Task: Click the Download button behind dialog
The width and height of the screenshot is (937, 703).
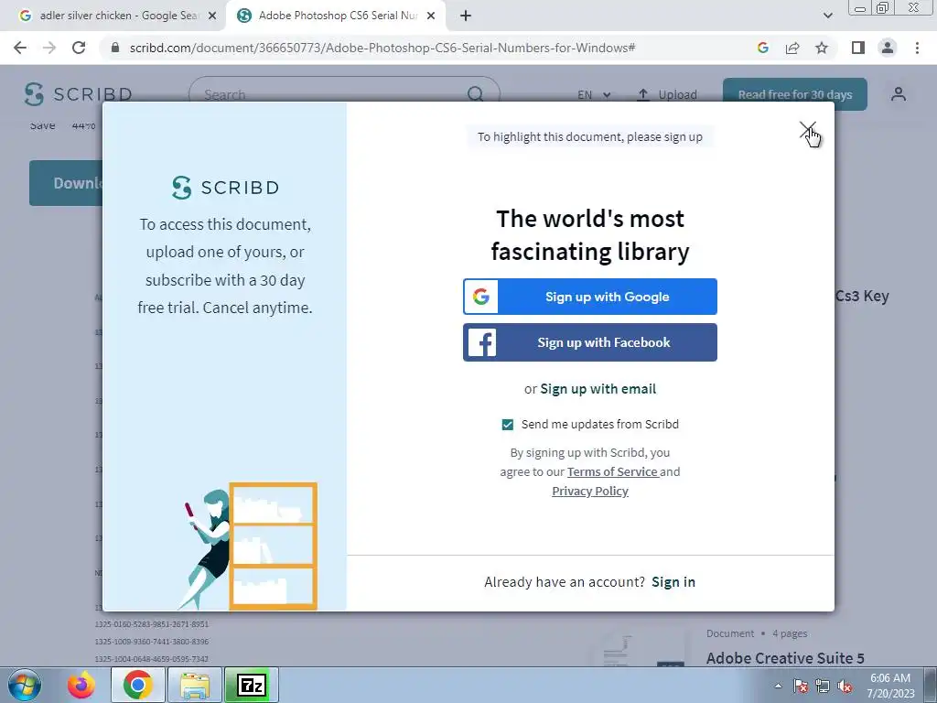Action: 66,183
